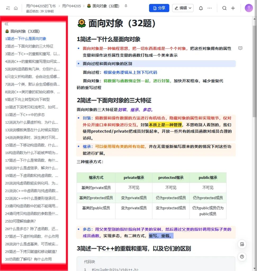Toggle the sidebar navigation menu icon

click(8, 8)
